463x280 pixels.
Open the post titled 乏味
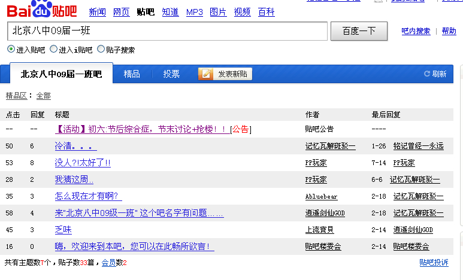(63, 230)
